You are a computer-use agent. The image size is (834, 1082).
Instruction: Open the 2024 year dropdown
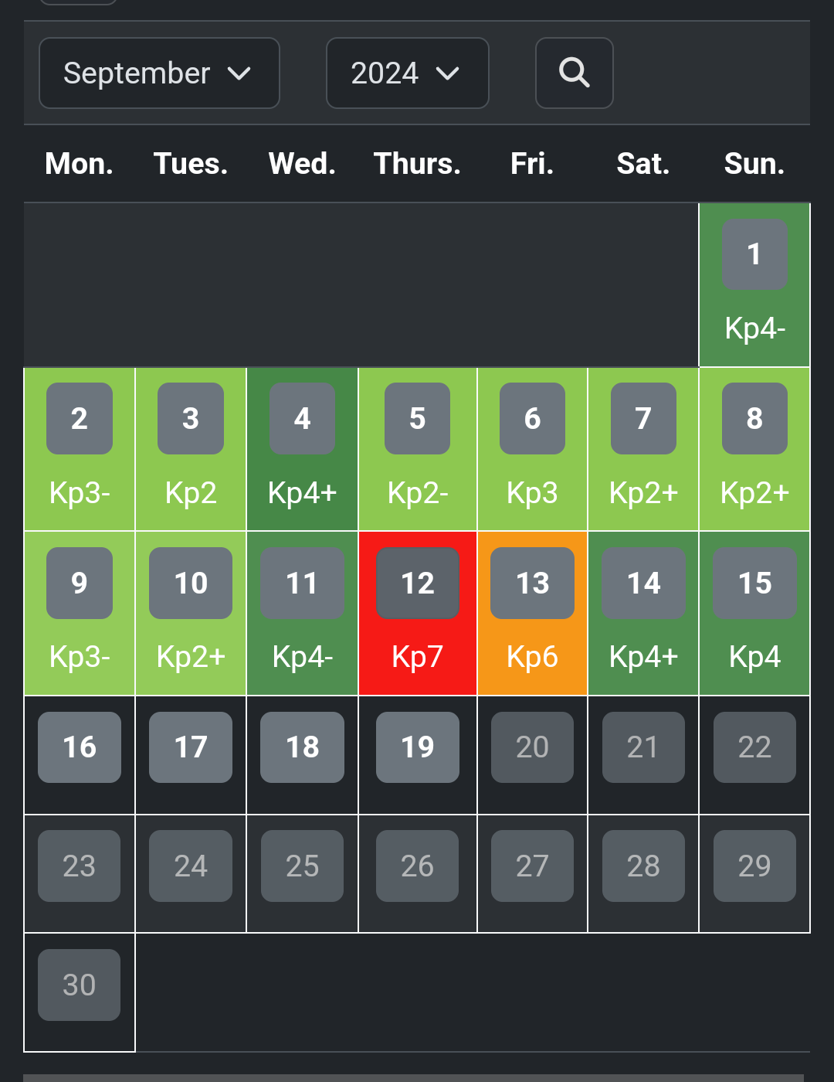pos(407,73)
